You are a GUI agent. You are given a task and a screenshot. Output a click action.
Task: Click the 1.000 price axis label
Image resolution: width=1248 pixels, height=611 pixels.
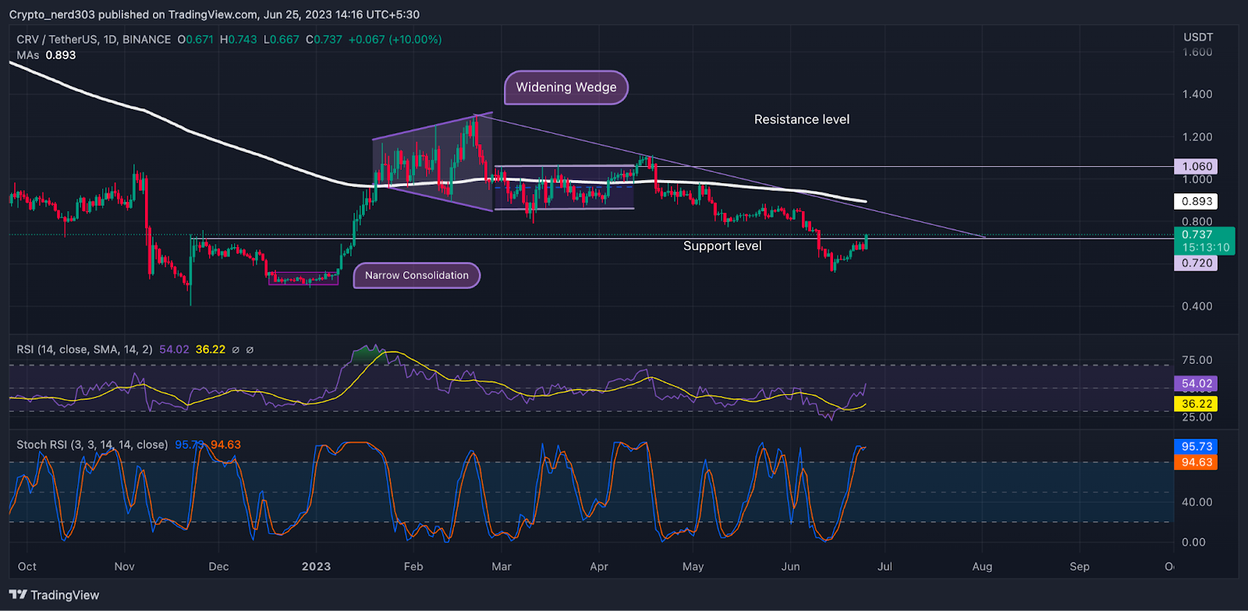[1197, 179]
